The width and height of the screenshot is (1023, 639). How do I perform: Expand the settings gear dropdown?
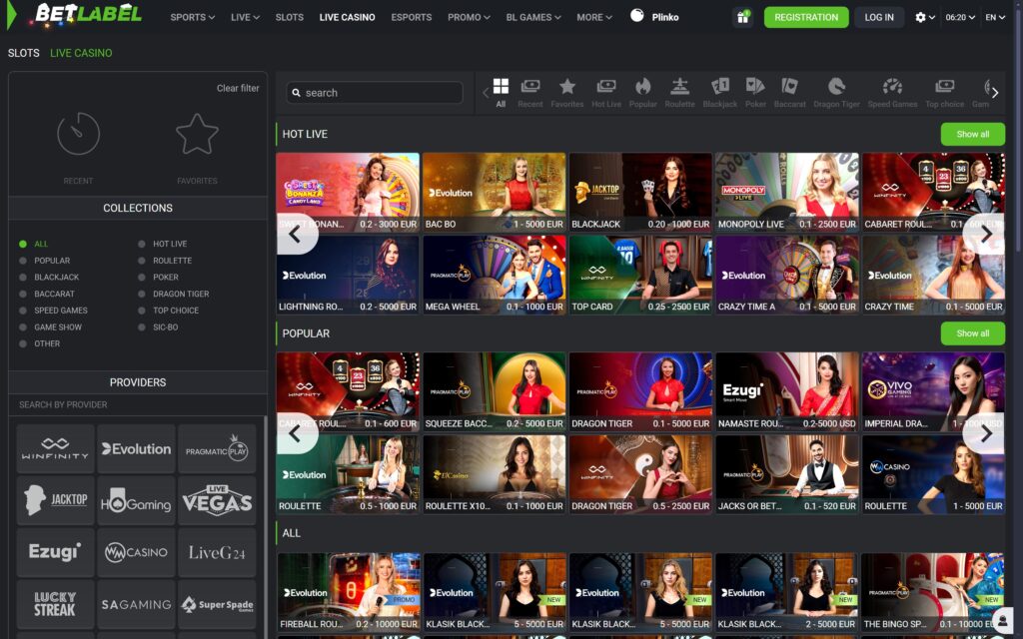925,17
